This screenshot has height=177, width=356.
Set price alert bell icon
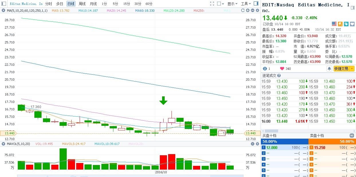tap(329, 69)
